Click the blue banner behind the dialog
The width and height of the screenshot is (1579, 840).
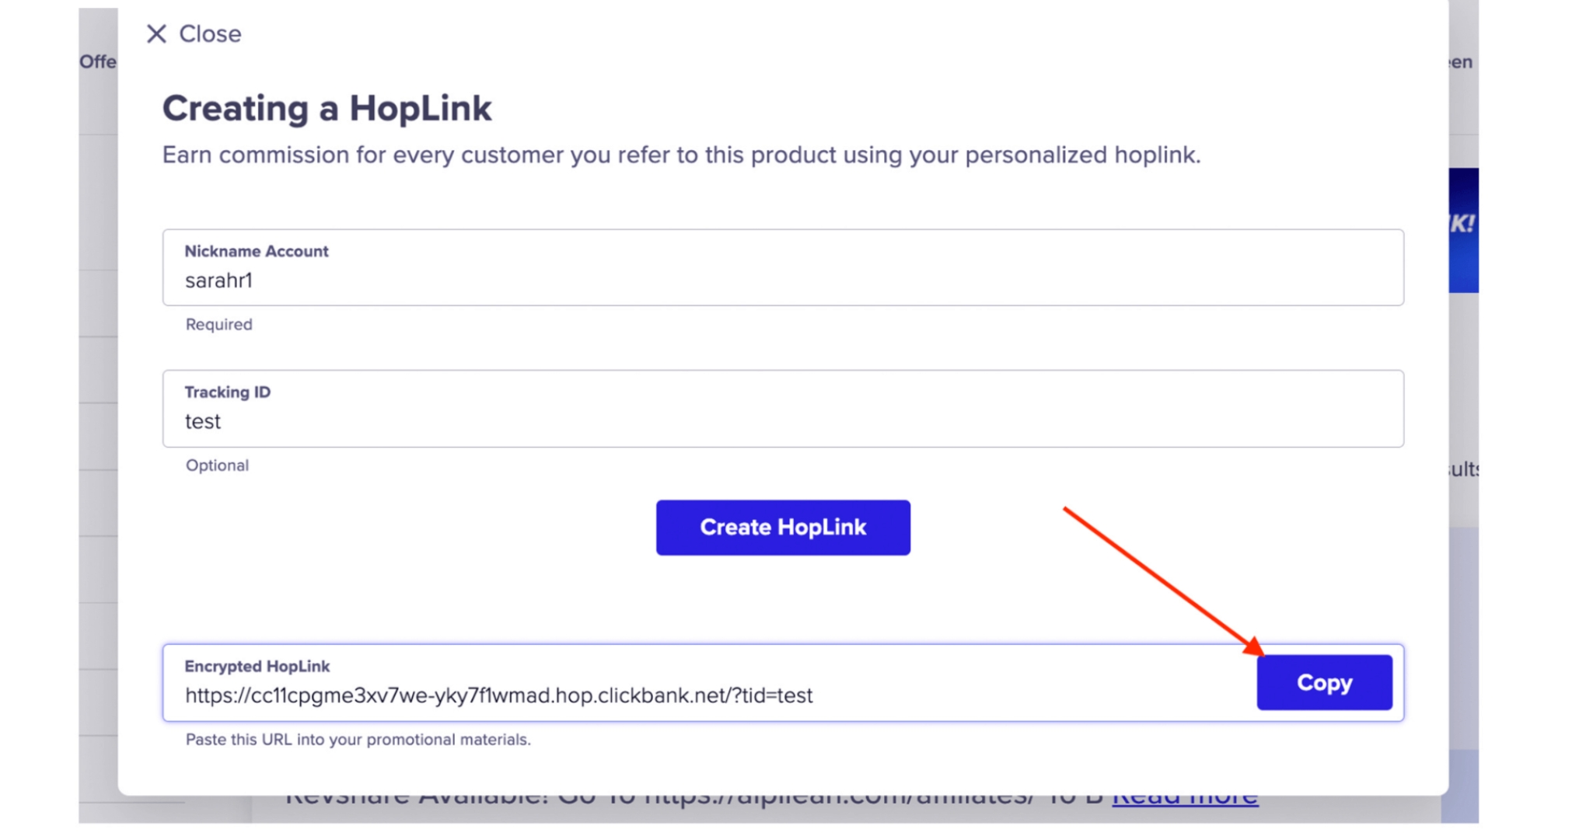[1463, 230]
